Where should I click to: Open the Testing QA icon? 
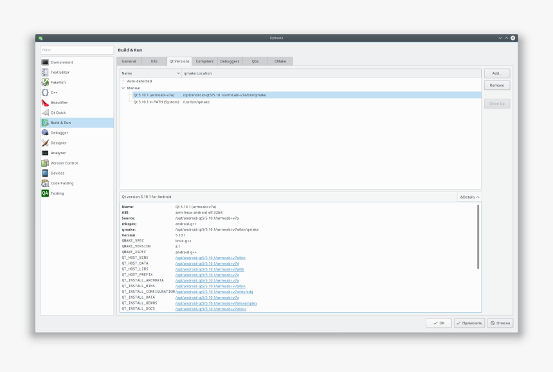[45, 193]
